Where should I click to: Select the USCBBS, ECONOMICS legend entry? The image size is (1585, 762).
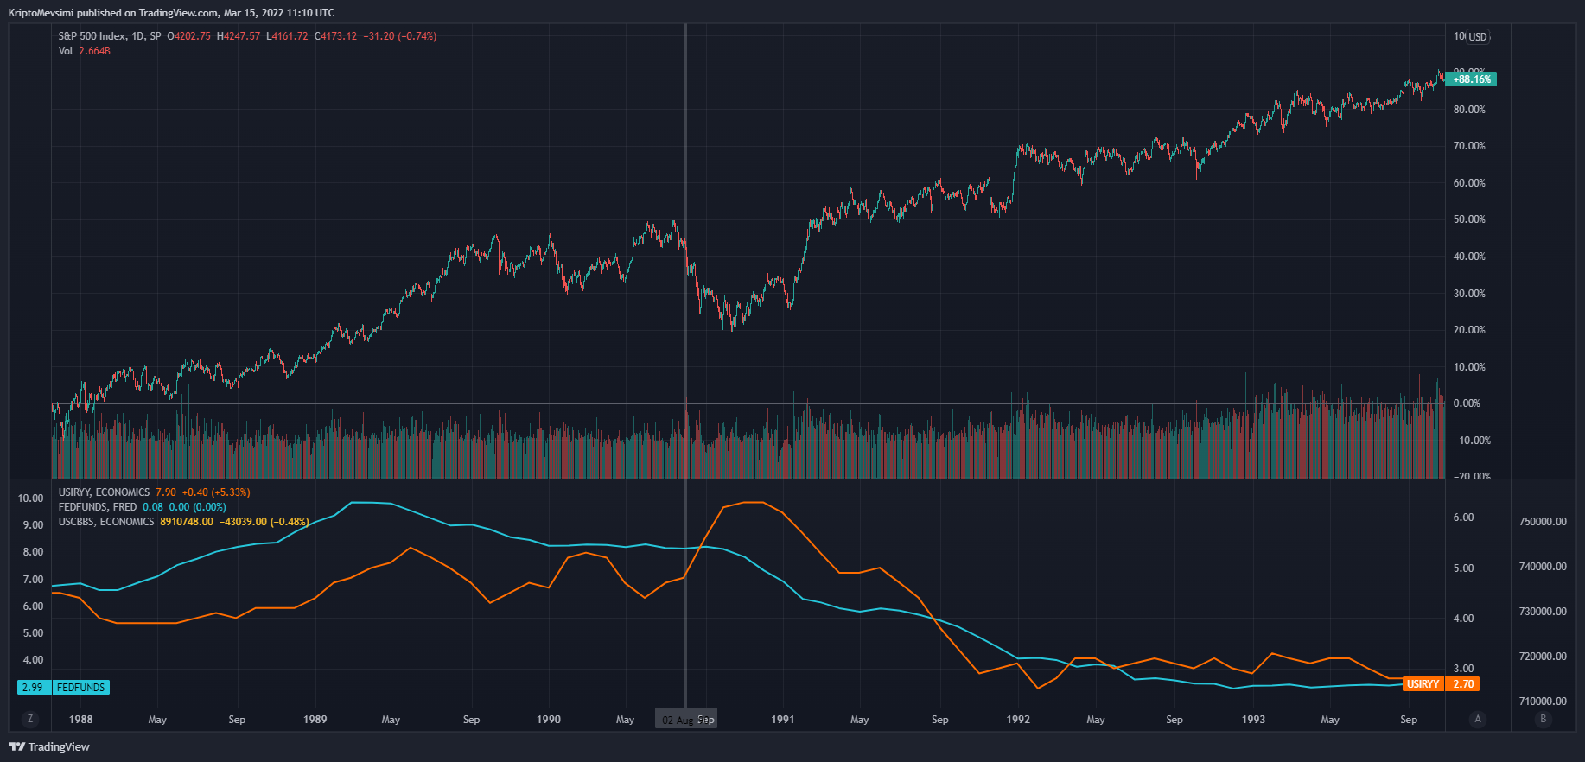(105, 522)
